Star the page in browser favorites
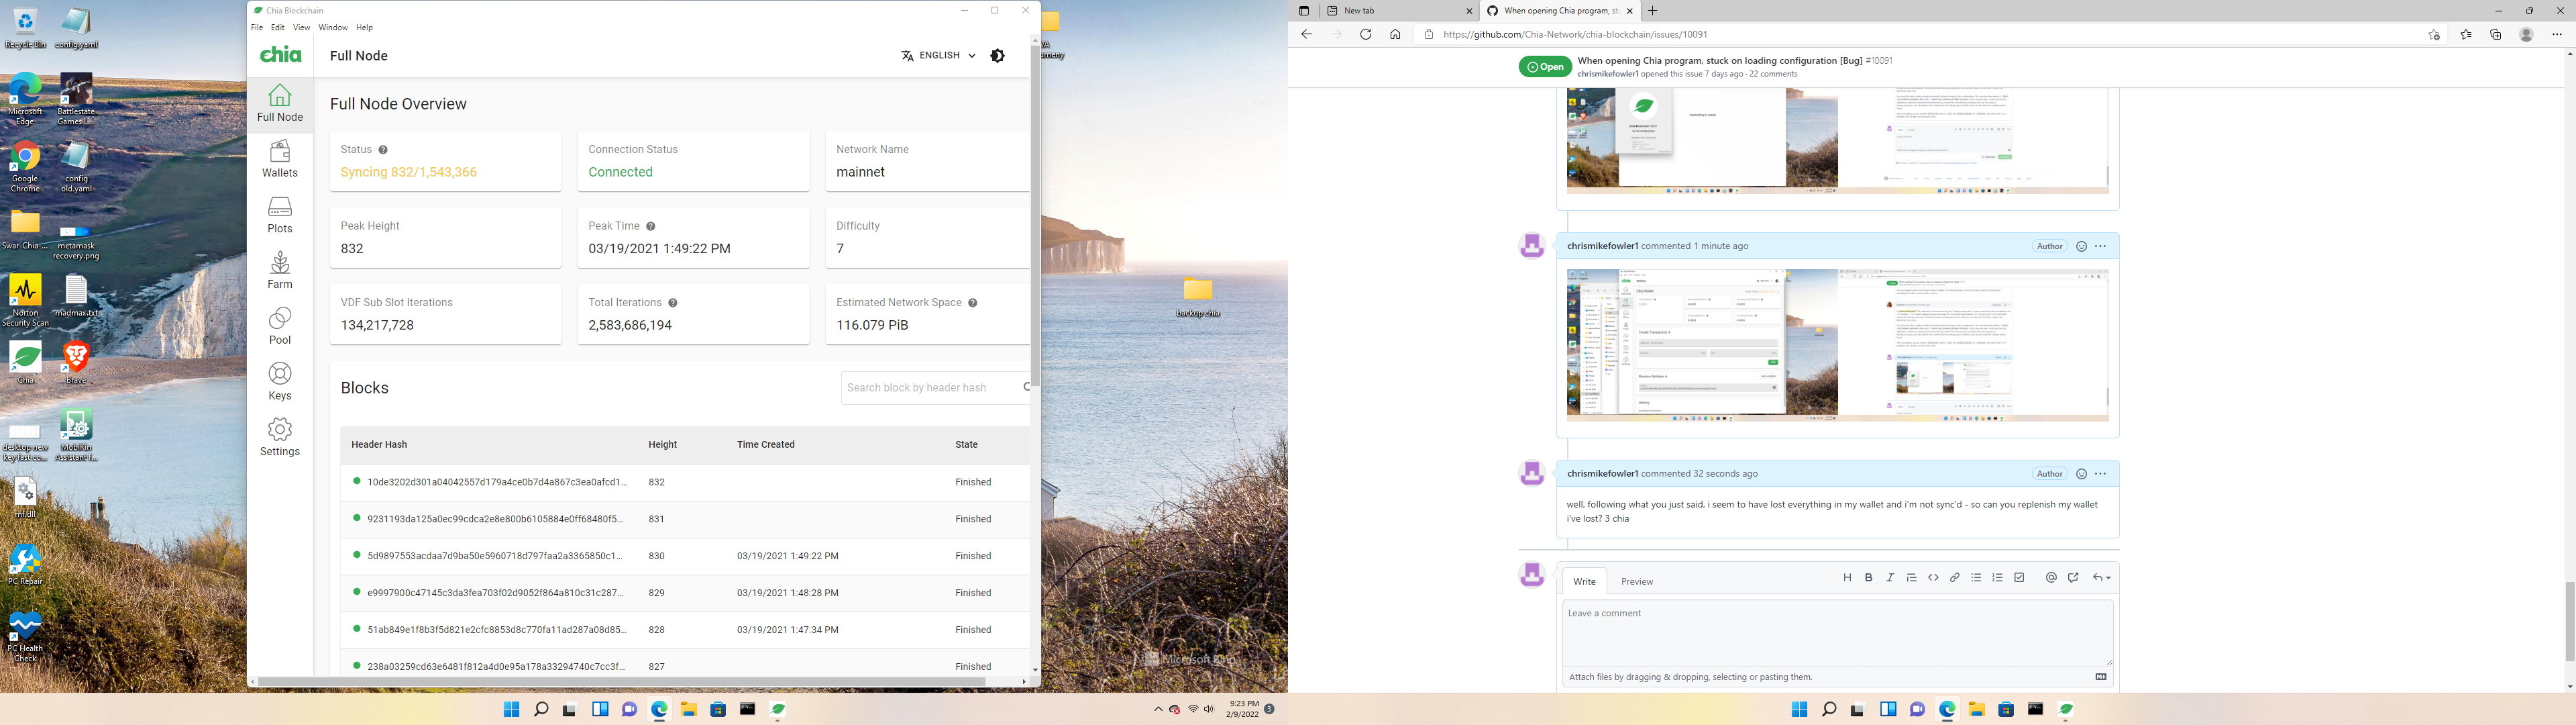 (x=2434, y=34)
